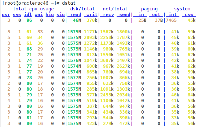Click the usr column header

tap(6, 14)
